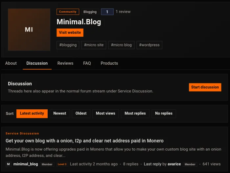Click the Last activity 2 months ago text

point(94,164)
